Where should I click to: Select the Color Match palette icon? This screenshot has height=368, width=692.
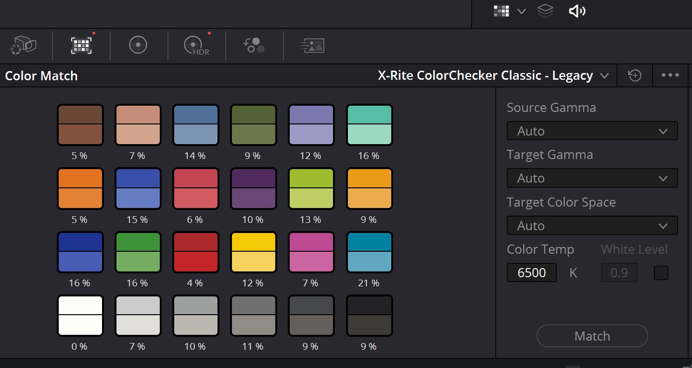click(x=81, y=45)
